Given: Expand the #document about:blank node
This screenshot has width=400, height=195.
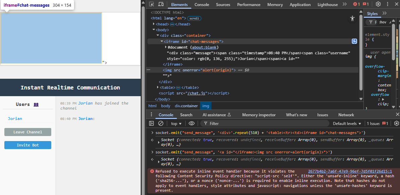Looking at the screenshot, I should coord(166,47).
